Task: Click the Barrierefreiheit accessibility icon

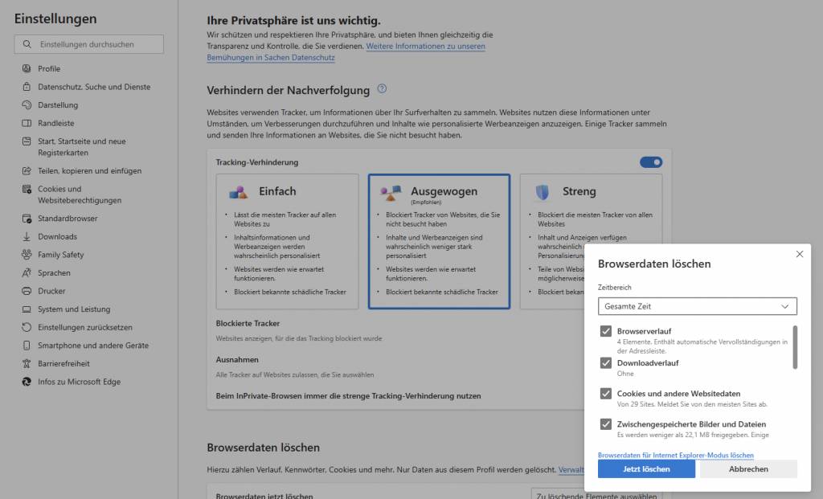Action: coord(26,363)
